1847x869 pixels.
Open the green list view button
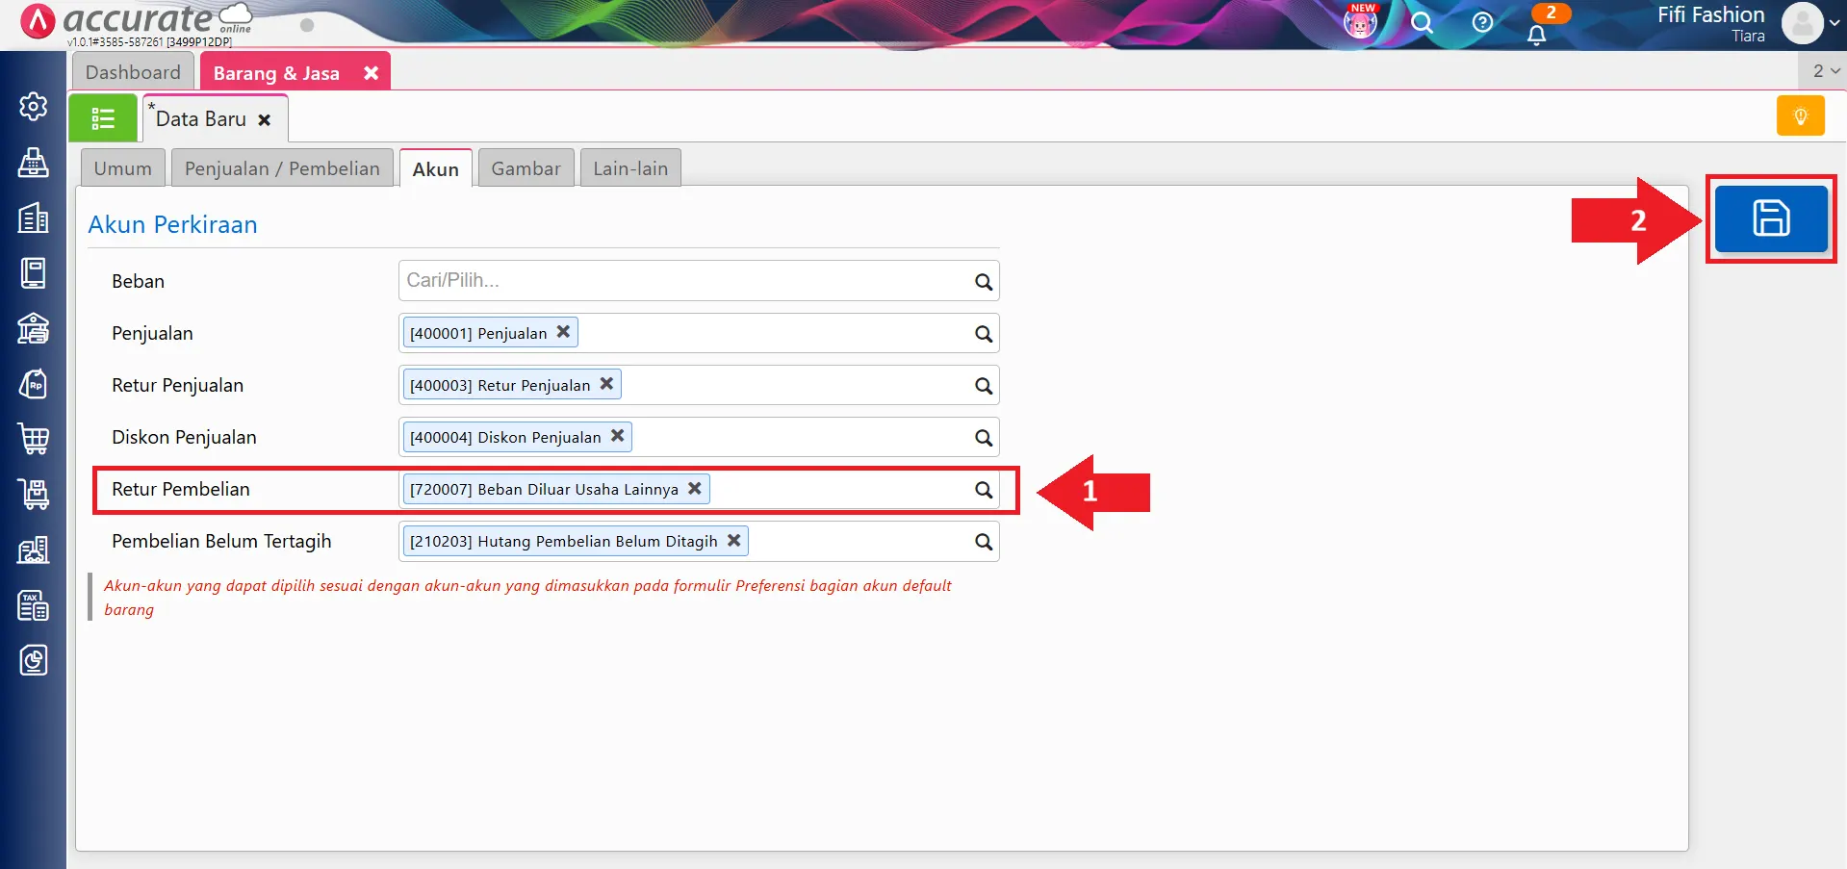pyautogui.click(x=103, y=118)
